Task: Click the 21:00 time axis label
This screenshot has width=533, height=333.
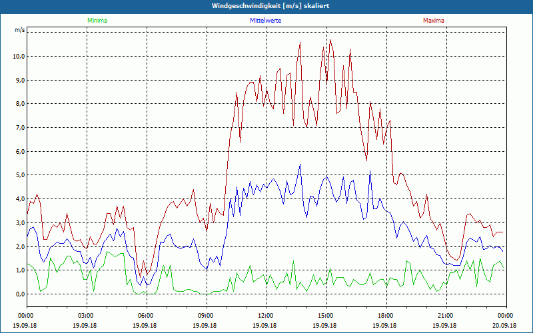Action: (x=446, y=316)
